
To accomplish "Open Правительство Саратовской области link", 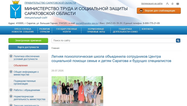I will coord(50,3).
